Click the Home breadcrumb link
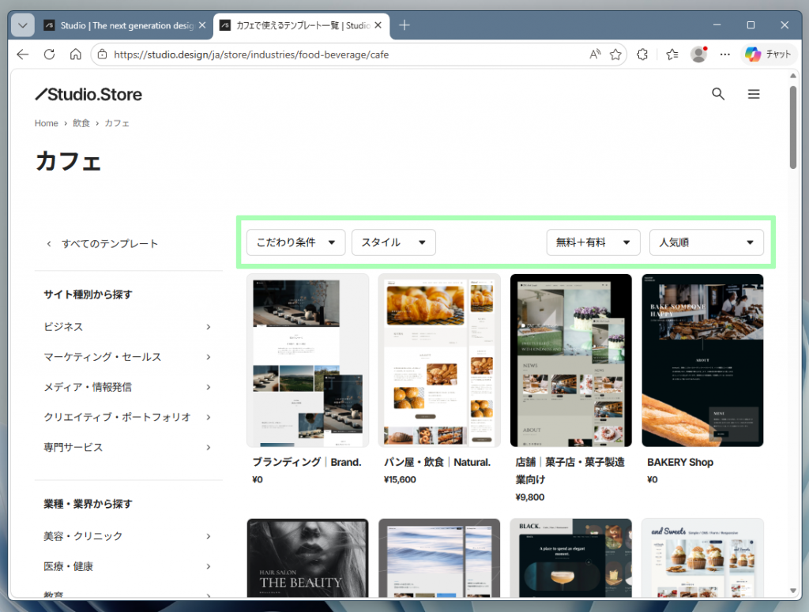This screenshot has height=612, width=809. coord(46,123)
